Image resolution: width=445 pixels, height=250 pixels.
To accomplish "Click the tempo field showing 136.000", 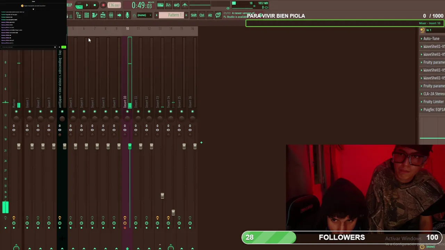I will 114,5.
